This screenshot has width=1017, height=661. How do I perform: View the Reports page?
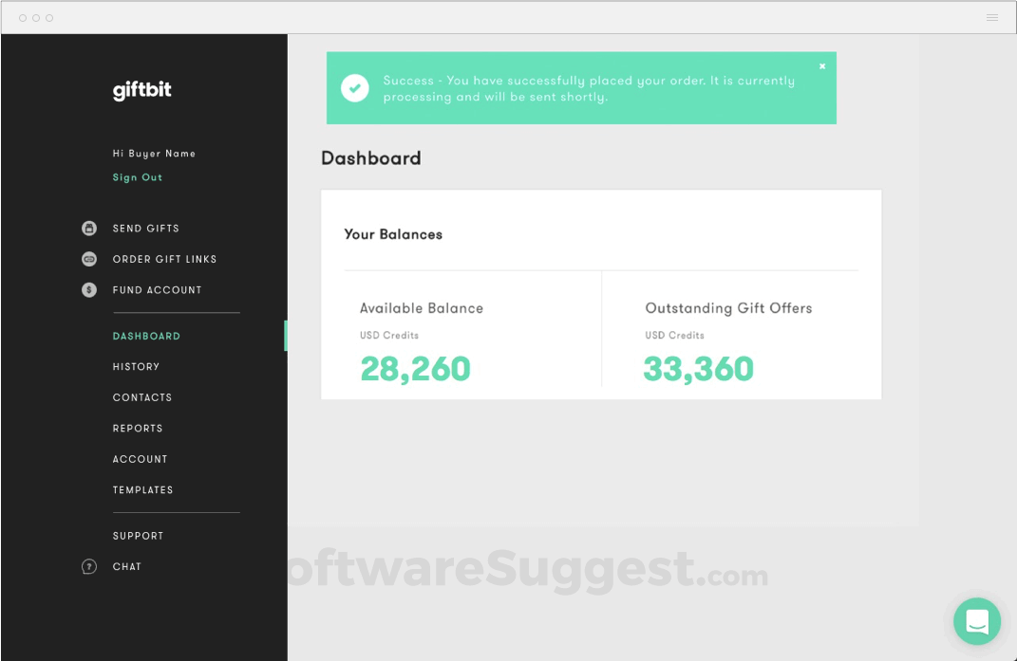point(138,428)
